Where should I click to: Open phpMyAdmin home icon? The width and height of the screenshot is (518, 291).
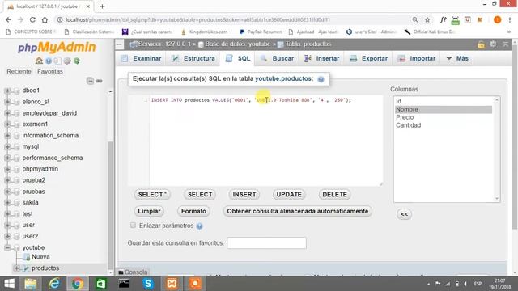[39, 61]
